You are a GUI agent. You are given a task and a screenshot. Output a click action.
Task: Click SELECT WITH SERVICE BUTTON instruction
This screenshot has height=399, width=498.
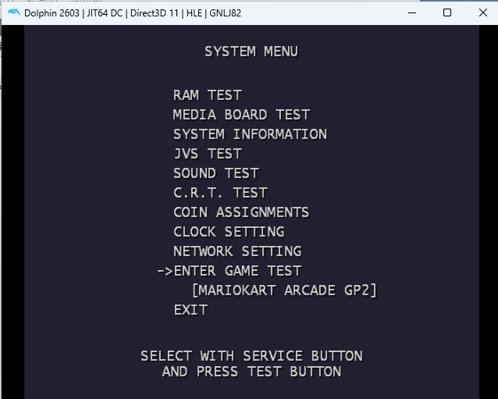click(x=251, y=356)
